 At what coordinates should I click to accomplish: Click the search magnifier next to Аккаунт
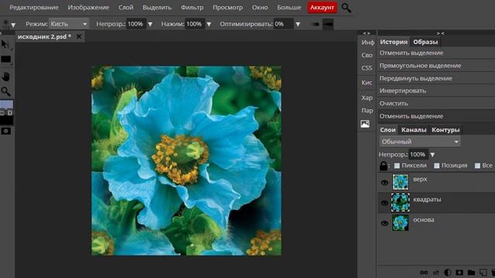[346, 8]
